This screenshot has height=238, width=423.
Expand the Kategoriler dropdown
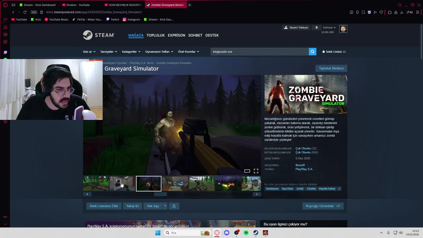point(131,52)
